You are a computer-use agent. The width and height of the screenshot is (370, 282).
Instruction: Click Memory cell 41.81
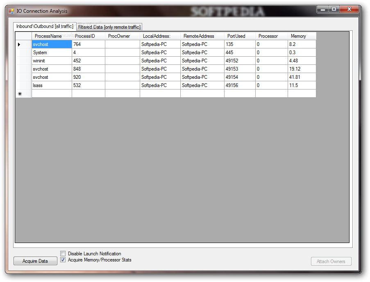[x=302, y=77]
